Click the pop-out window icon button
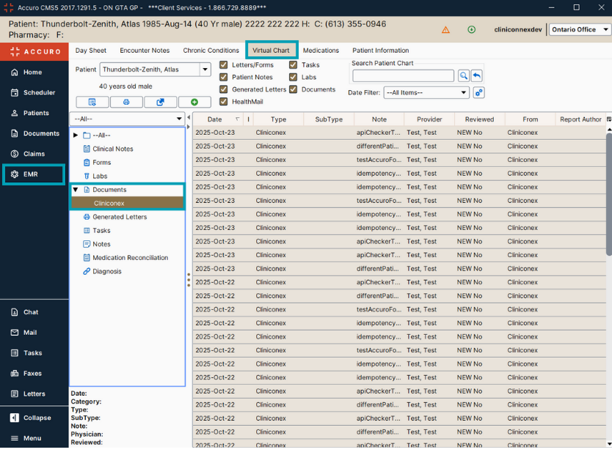 pos(160,102)
